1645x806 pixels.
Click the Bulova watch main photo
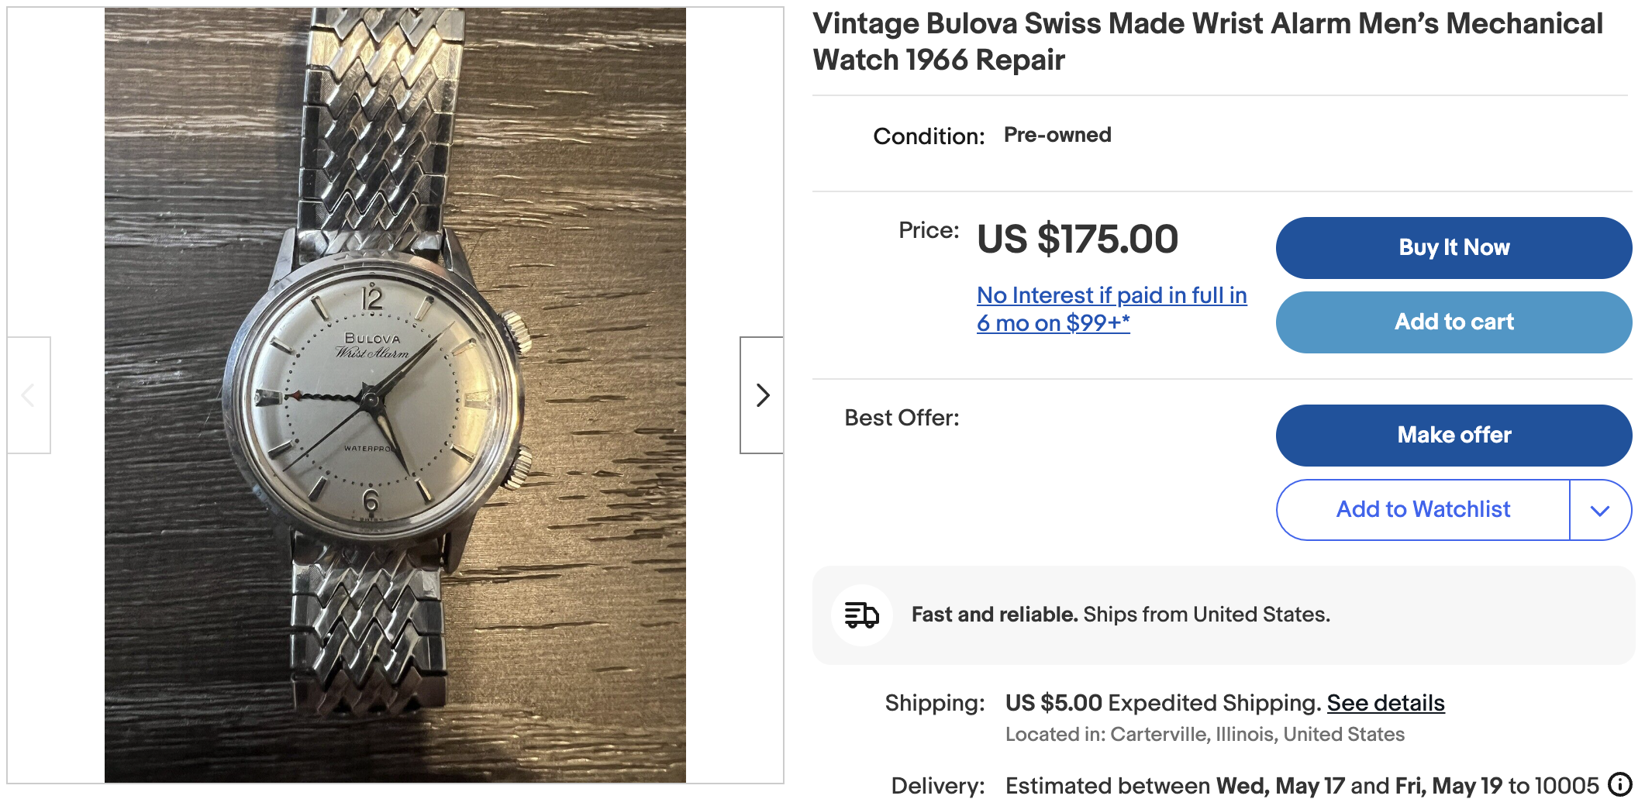[395, 395]
